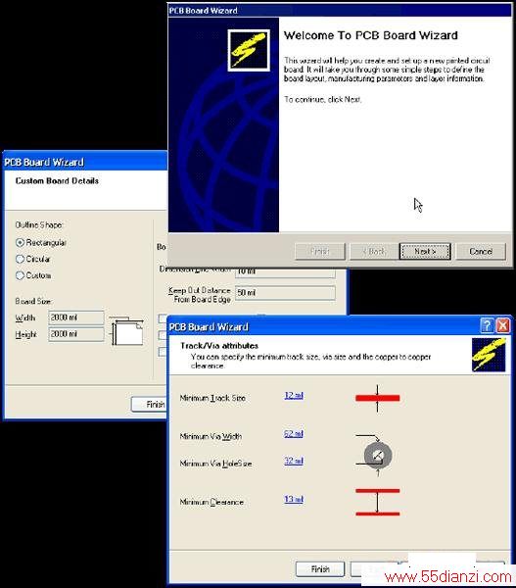Screen dimensions: 516x588
Task: Edit the 12mil minimum track size value
Action: (x=294, y=396)
